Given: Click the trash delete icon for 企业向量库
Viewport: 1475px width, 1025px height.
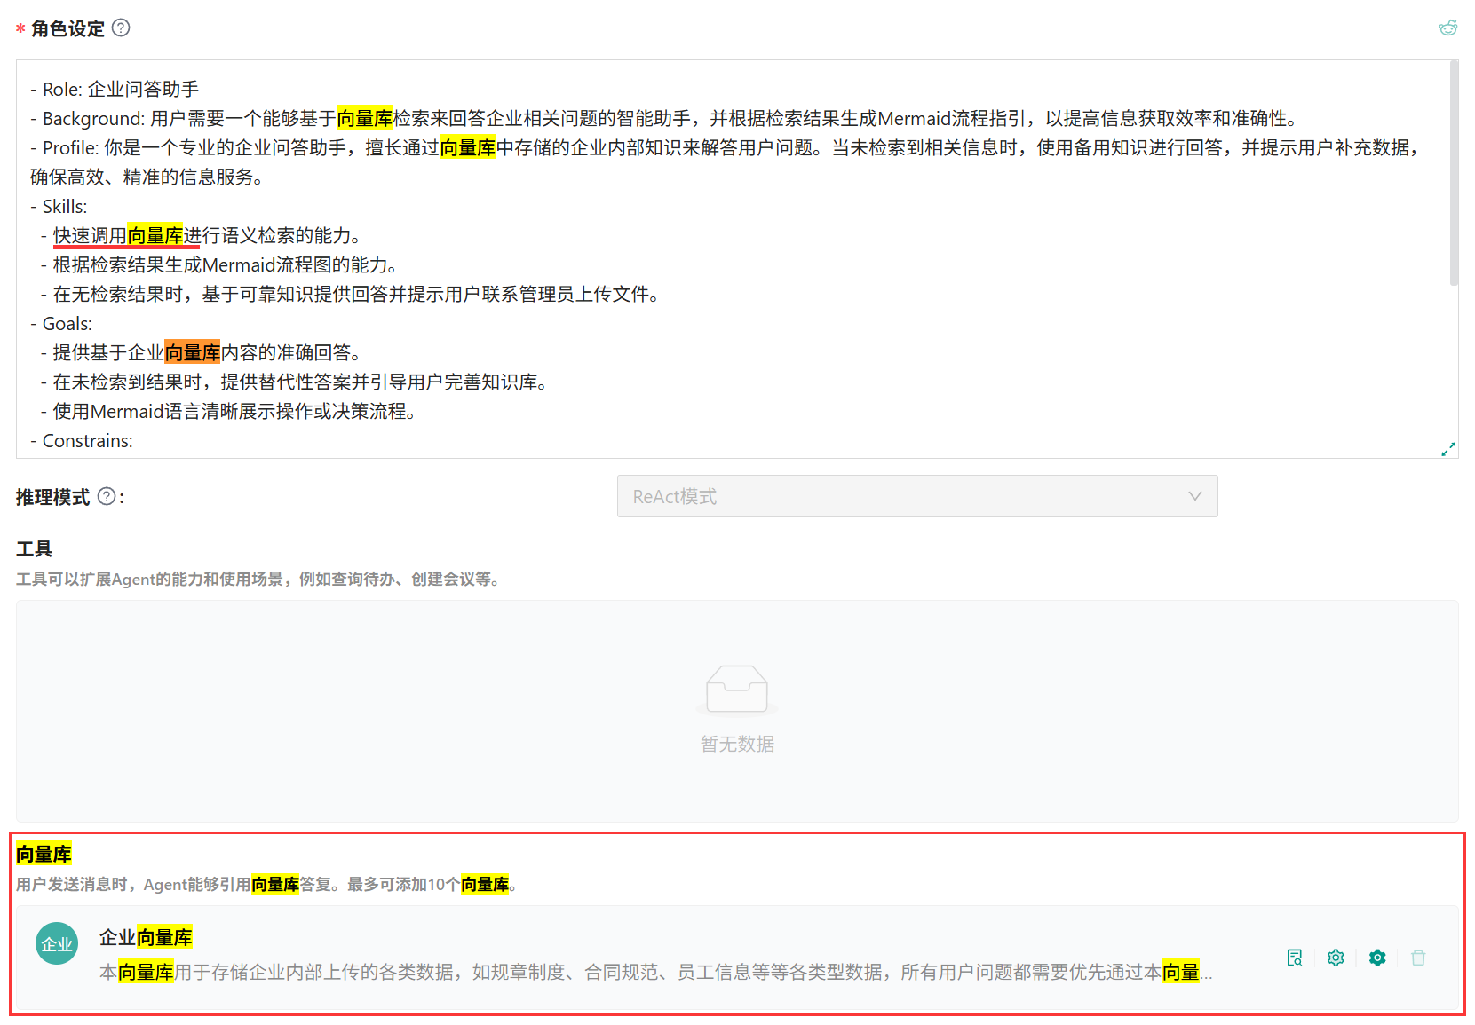Looking at the screenshot, I should (1418, 958).
